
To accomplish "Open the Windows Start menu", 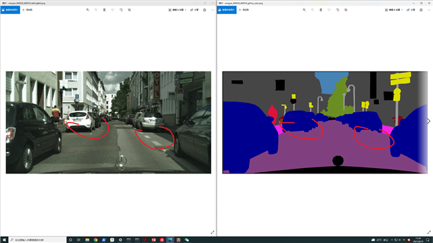I will (4, 240).
